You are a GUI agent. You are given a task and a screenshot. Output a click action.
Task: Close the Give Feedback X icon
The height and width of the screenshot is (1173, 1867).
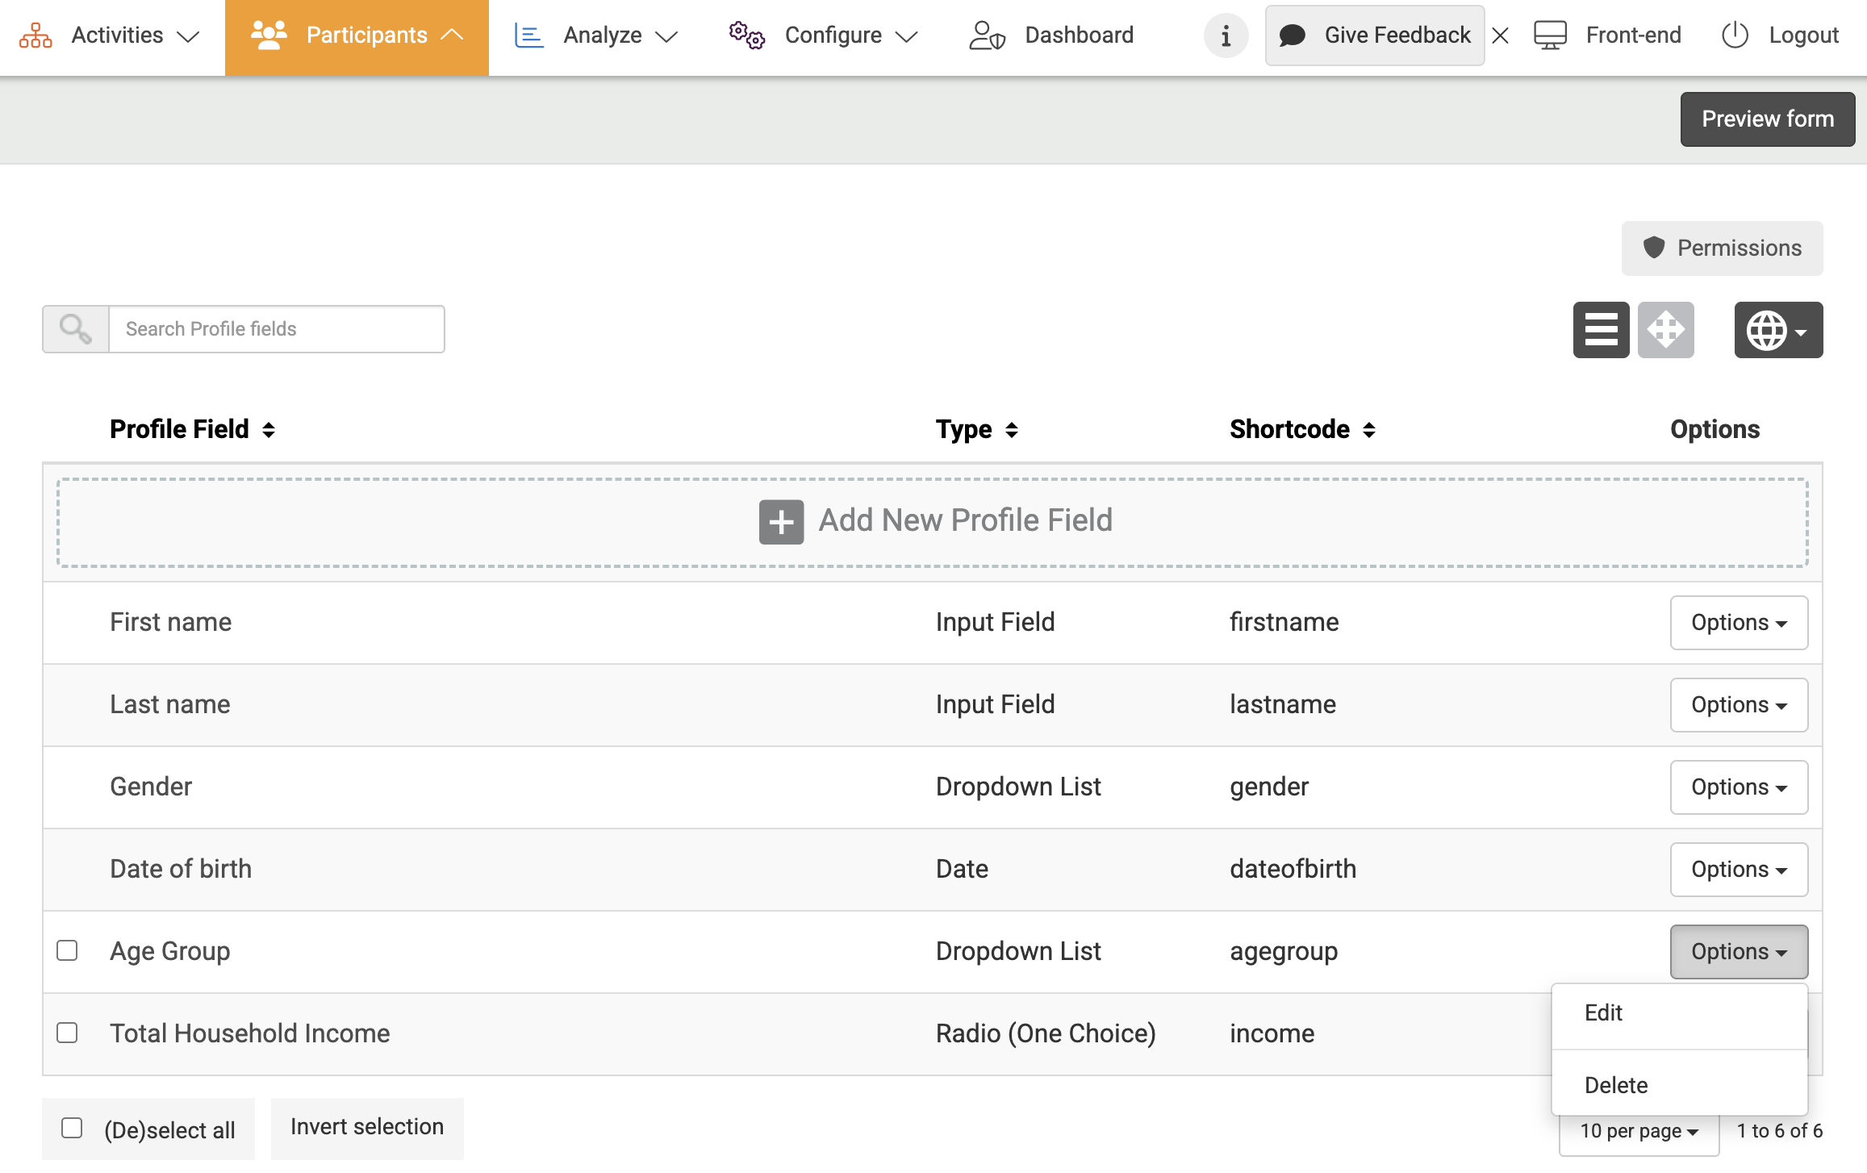point(1501,35)
